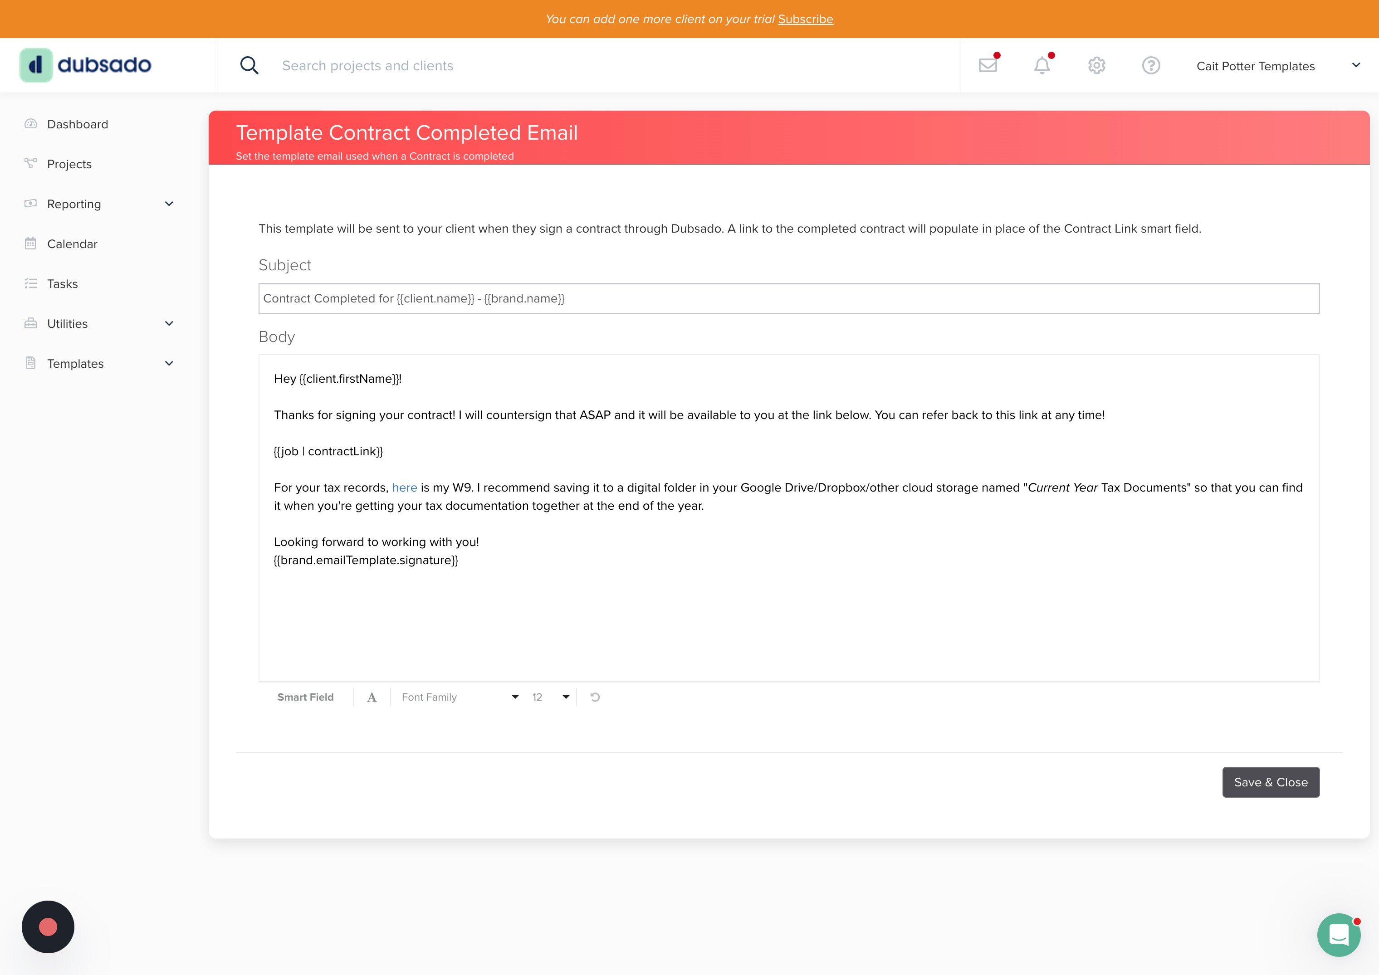The width and height of the screenshot is (1379, 975).
Task: Open the chat support bubble
Action: pyautogui.click(x=1338, y=935)
